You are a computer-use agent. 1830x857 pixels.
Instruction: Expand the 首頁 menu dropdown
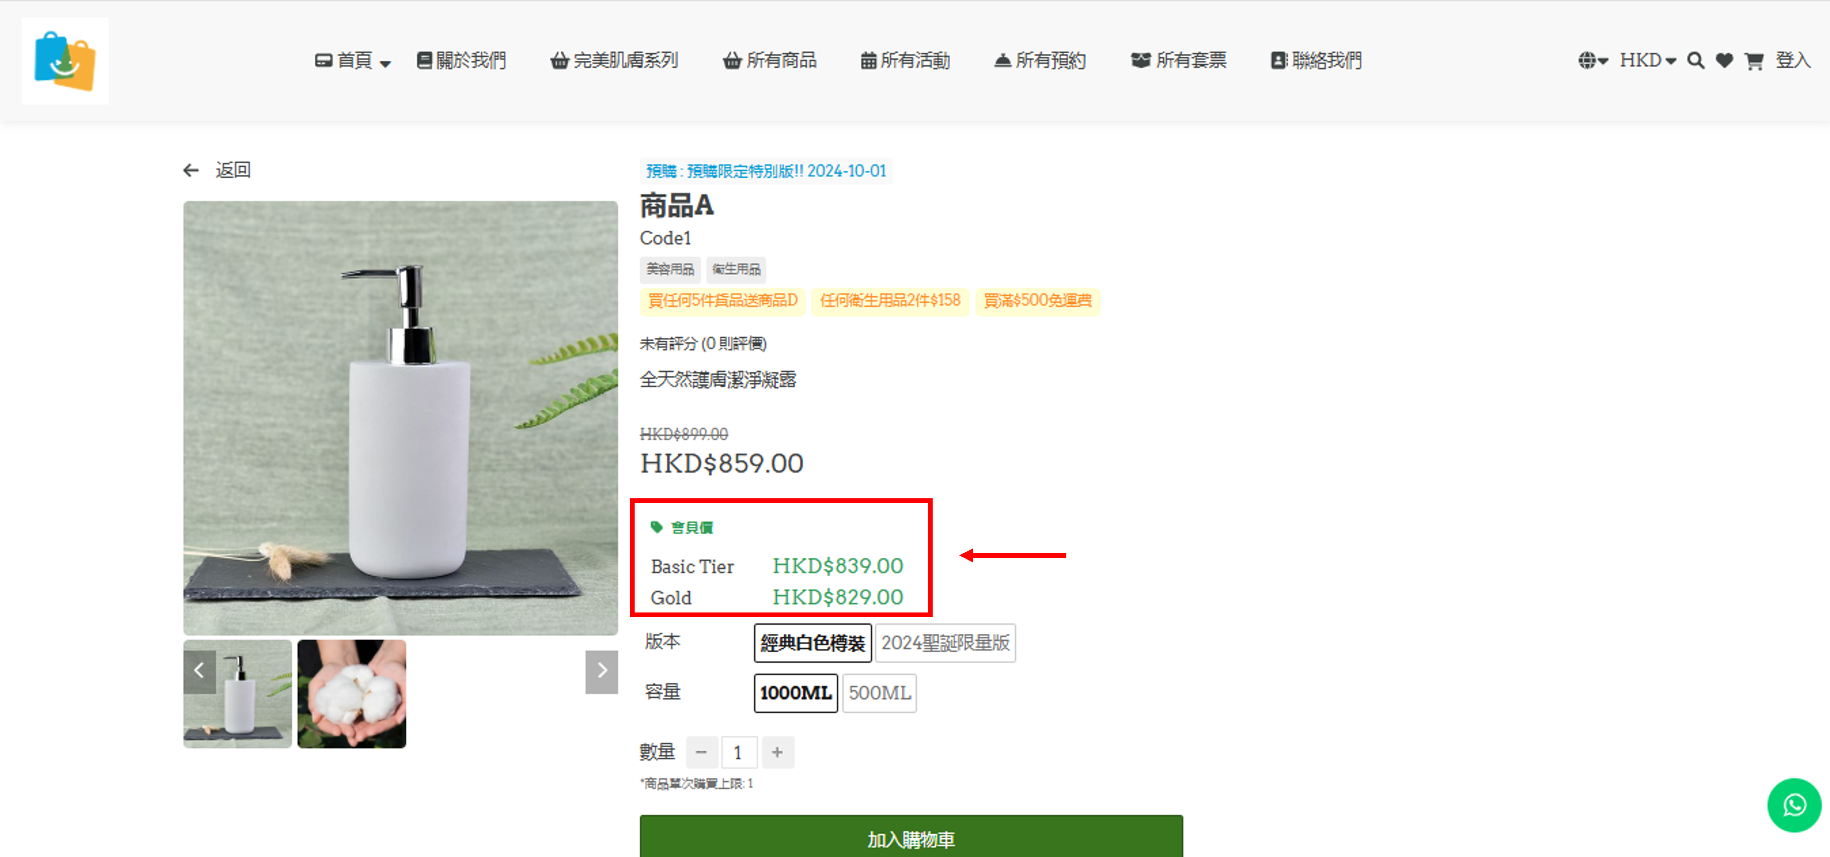point(353,61)
